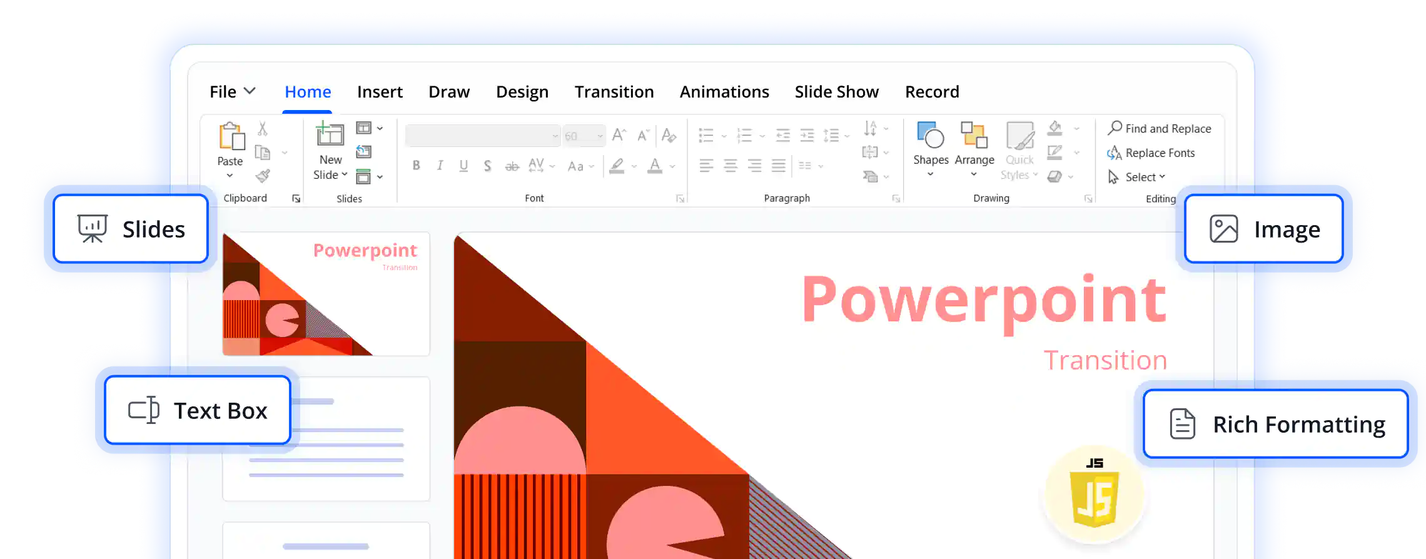Click Find and Replace
The width and height of the screenshot is (1426, 559).
tap(1160, 128)
